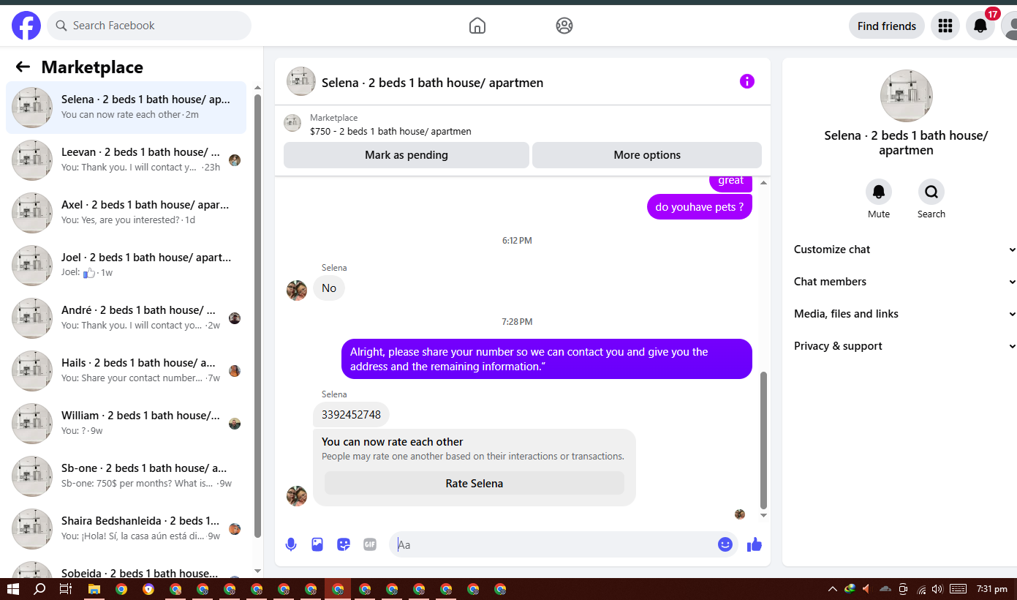Go back using Marketplace arrow
Image resolution: width=1017 pixels, height=600 pixels.
tap(23, 67)
